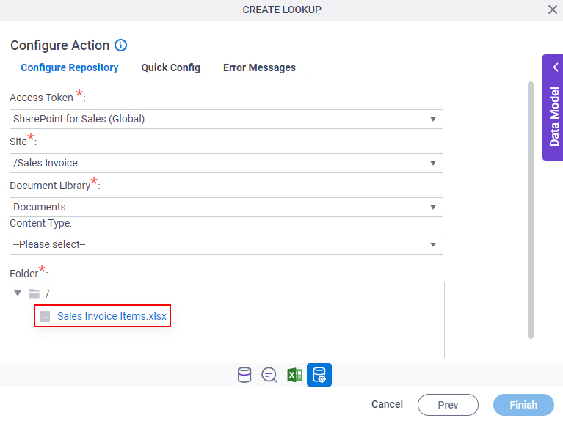Select the Excel step icon

pos(294,375)
